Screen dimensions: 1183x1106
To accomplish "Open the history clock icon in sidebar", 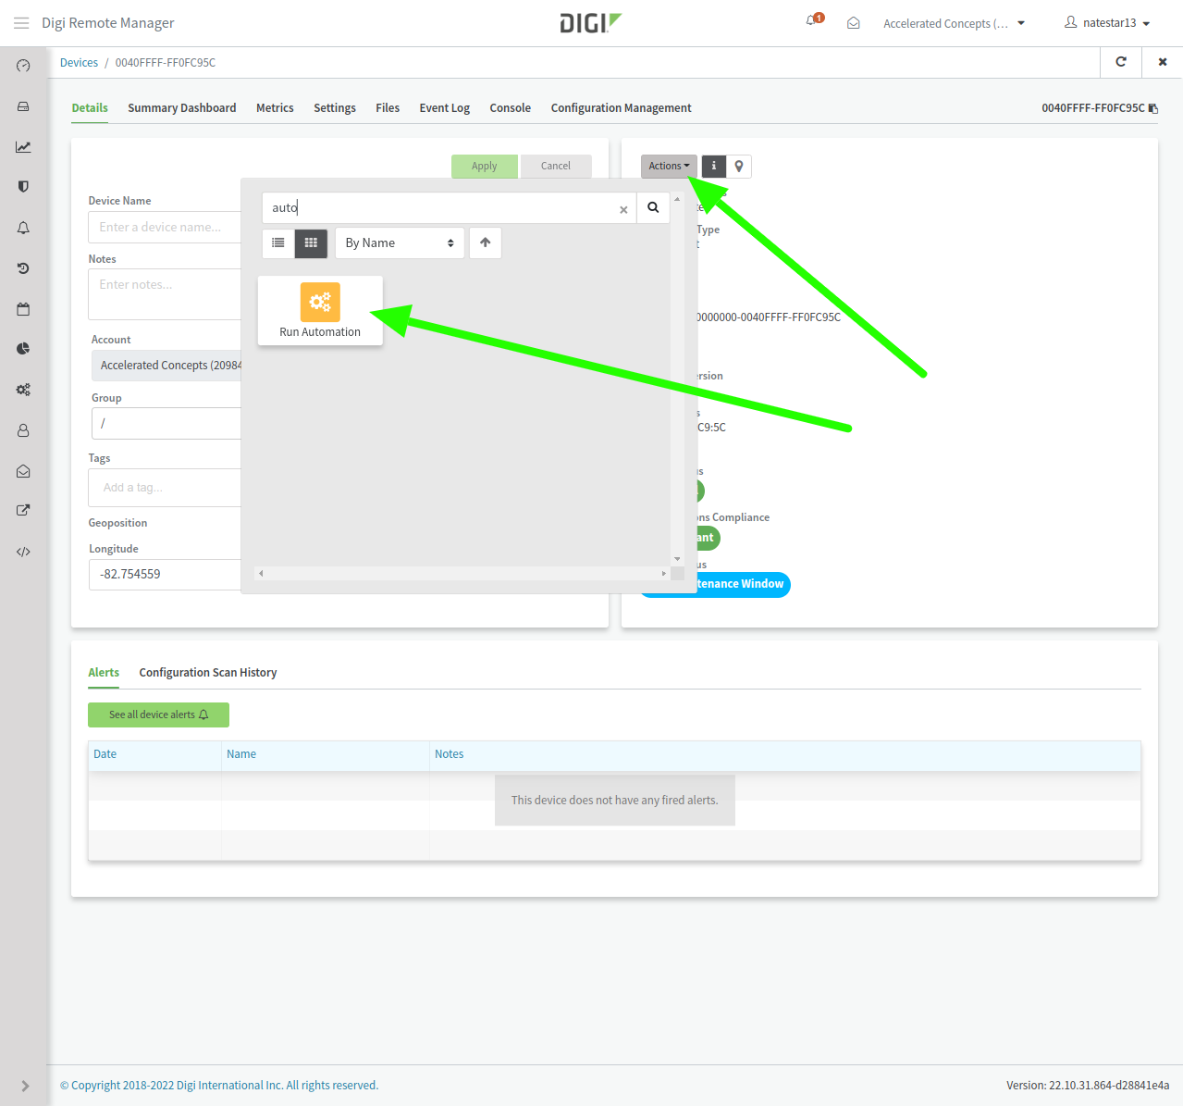I will point(23,268).
